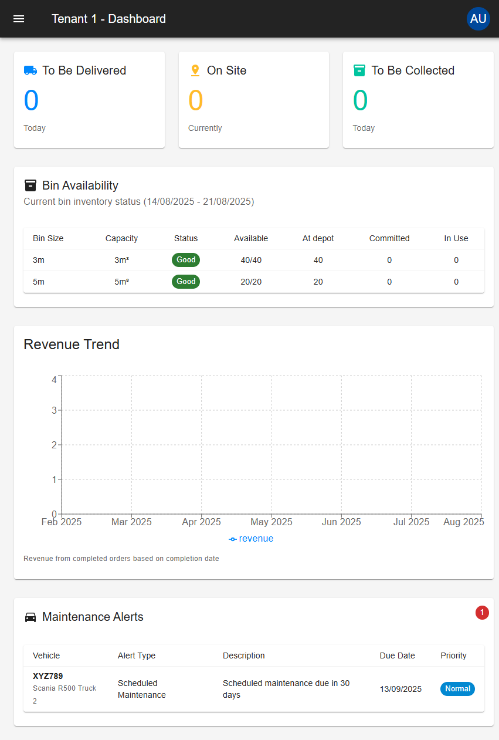Click the truck icon on To Be Delivered card
Screen dimensions: 499x740
point(30,70)
